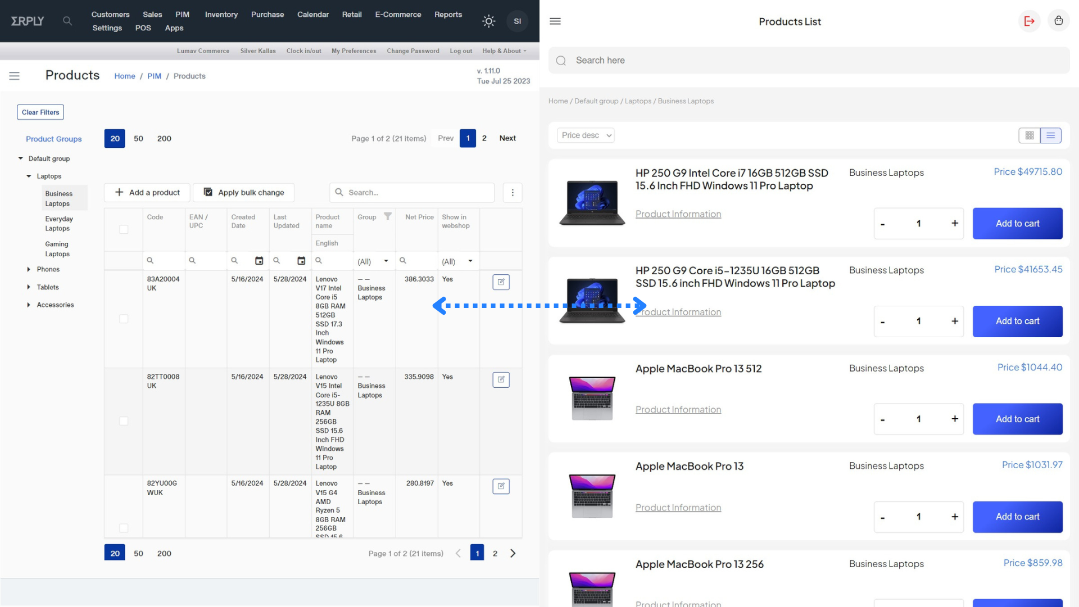Open the three-dot options menu beside Search

click(x=512, y=192)
